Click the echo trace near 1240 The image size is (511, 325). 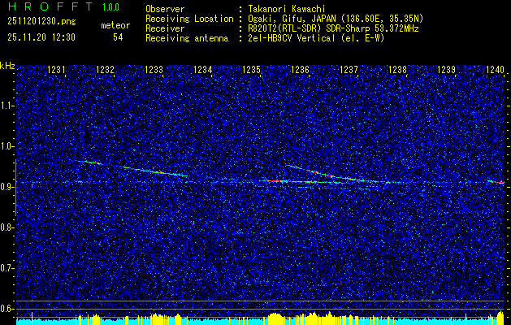(496, 182)
